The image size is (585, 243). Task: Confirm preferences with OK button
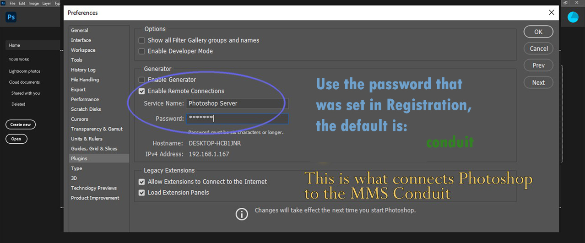pyautogui.click(x=538, y=32)
